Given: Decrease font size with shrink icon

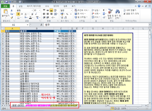Looking at the screenshot, I should (x=36, y=14).
